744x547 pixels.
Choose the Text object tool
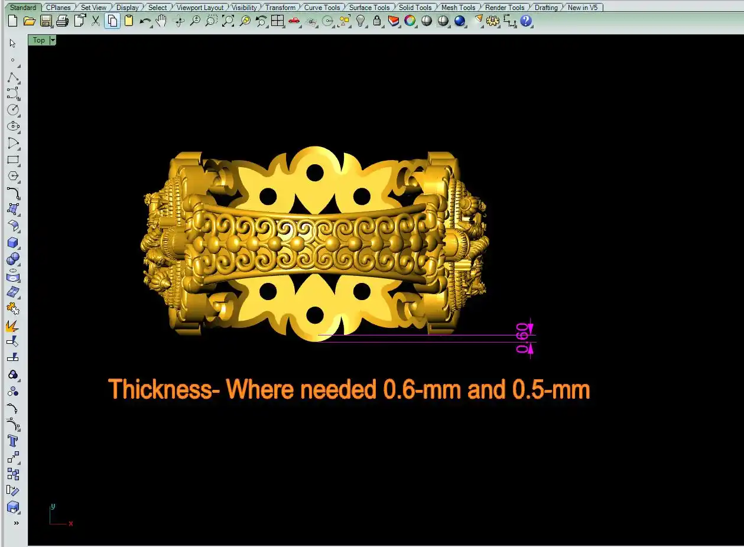tap(13, 441)
